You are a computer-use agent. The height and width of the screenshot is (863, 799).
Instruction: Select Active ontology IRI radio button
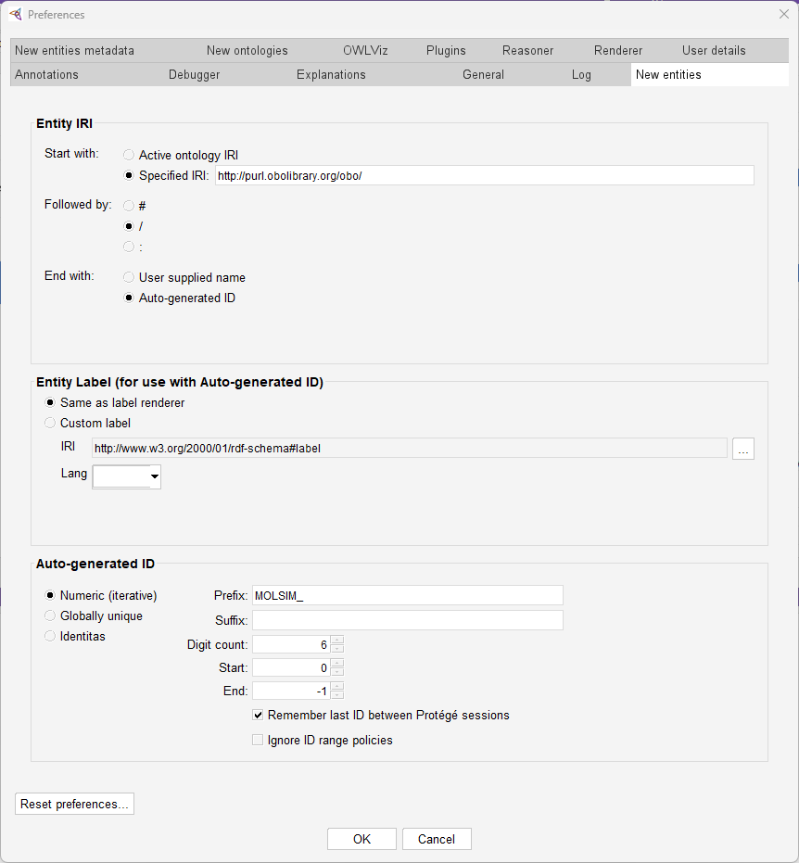(x=129, y=155)
